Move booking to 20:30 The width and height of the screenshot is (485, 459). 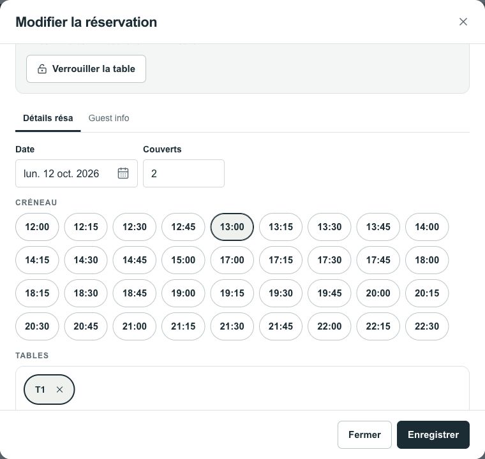37,326
